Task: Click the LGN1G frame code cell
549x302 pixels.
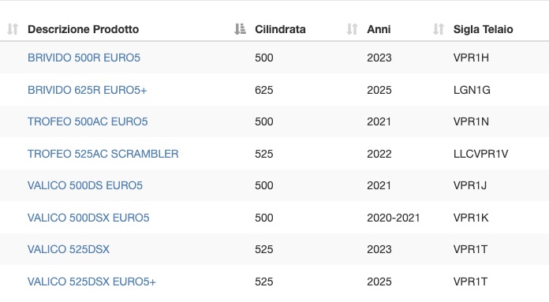Action: click(x=472, y=91)
